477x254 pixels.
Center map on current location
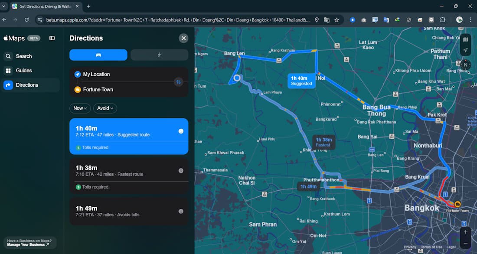tap(465, 50)
